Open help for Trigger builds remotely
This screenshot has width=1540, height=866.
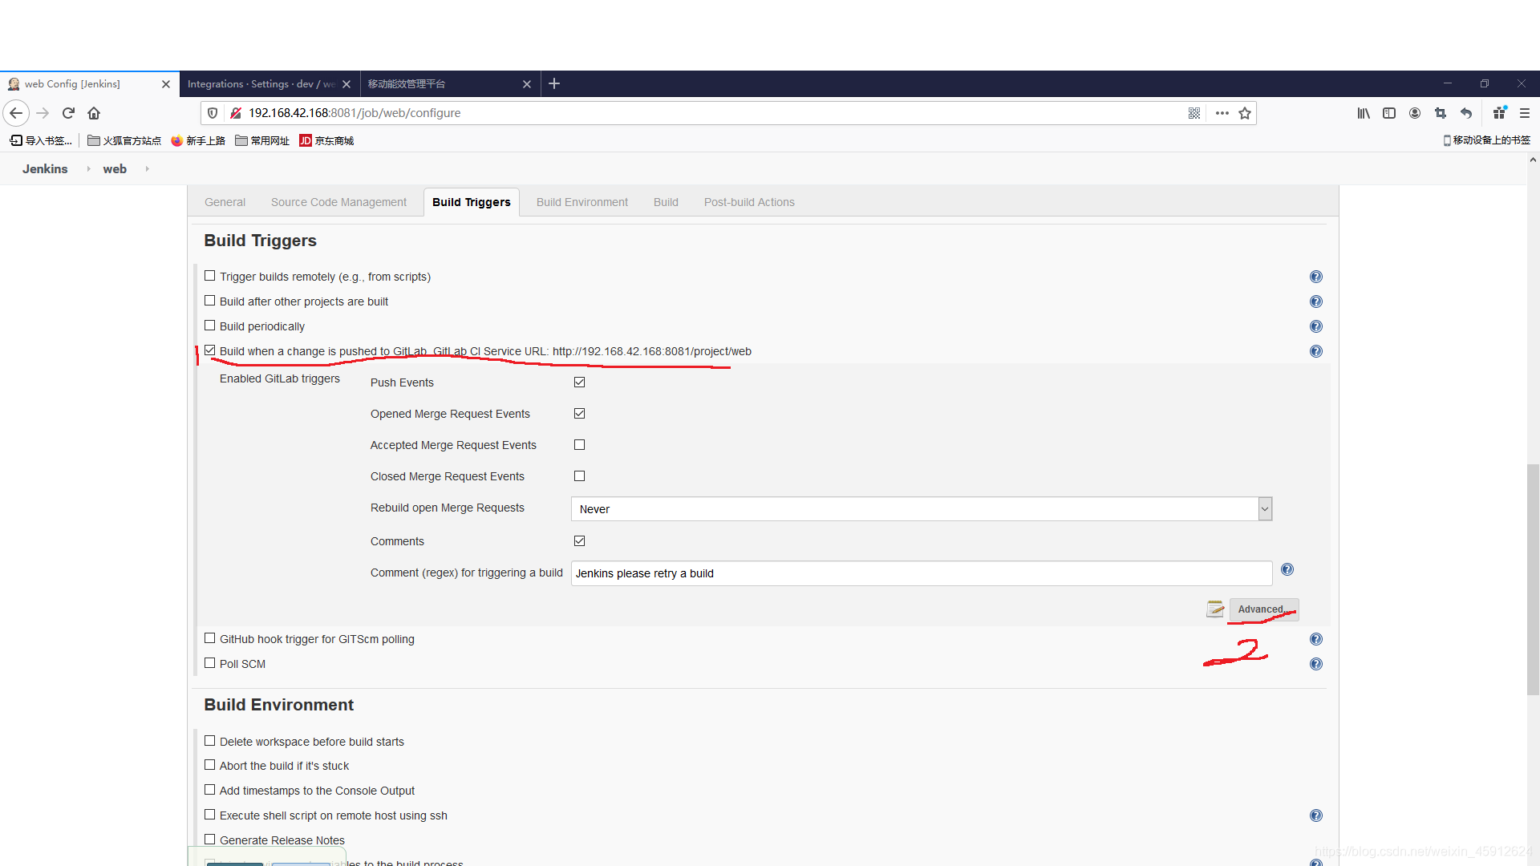1316,277
